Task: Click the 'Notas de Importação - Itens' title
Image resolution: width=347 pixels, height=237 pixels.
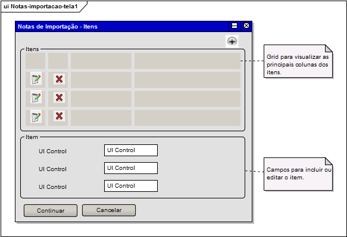Action: click(58, 27)
